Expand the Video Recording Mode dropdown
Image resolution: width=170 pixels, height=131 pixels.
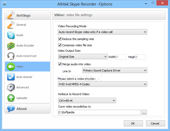click(x=102, y=32)
